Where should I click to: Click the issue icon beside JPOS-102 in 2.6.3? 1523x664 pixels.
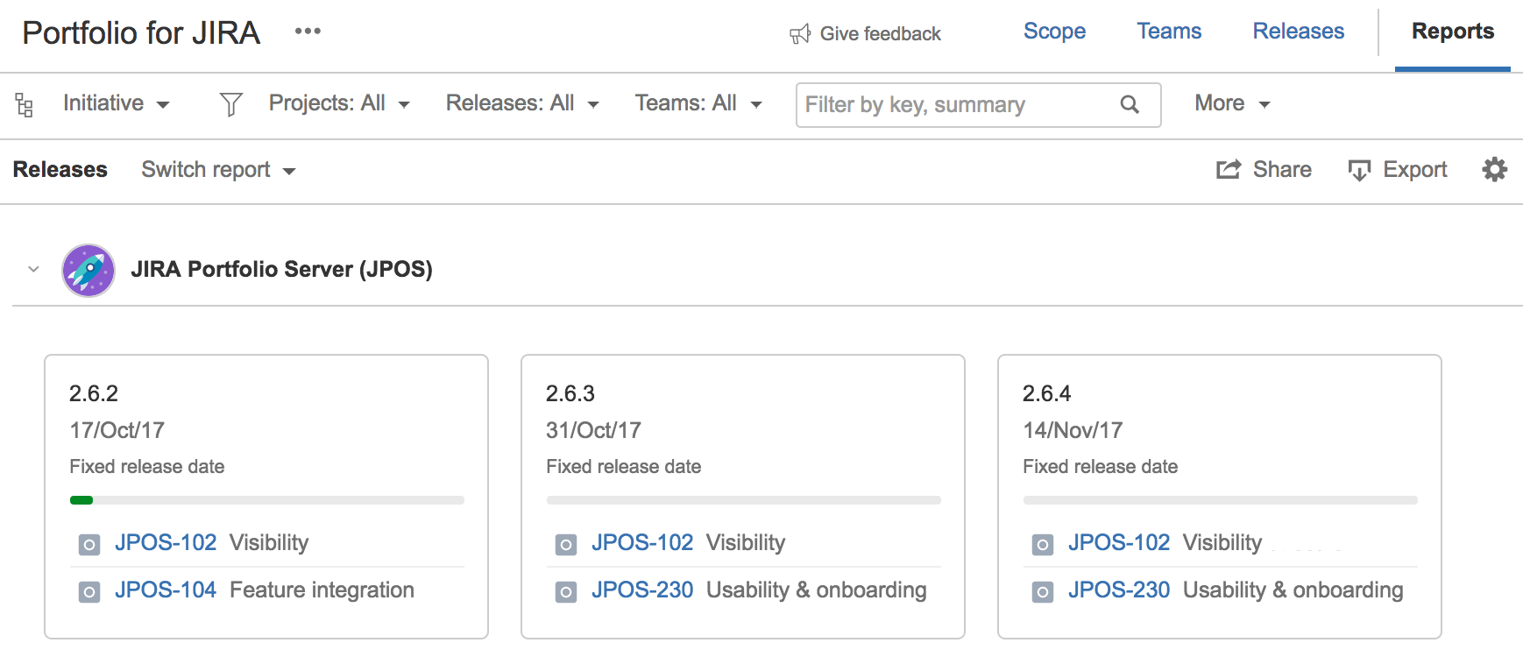(x=566, y=545)
